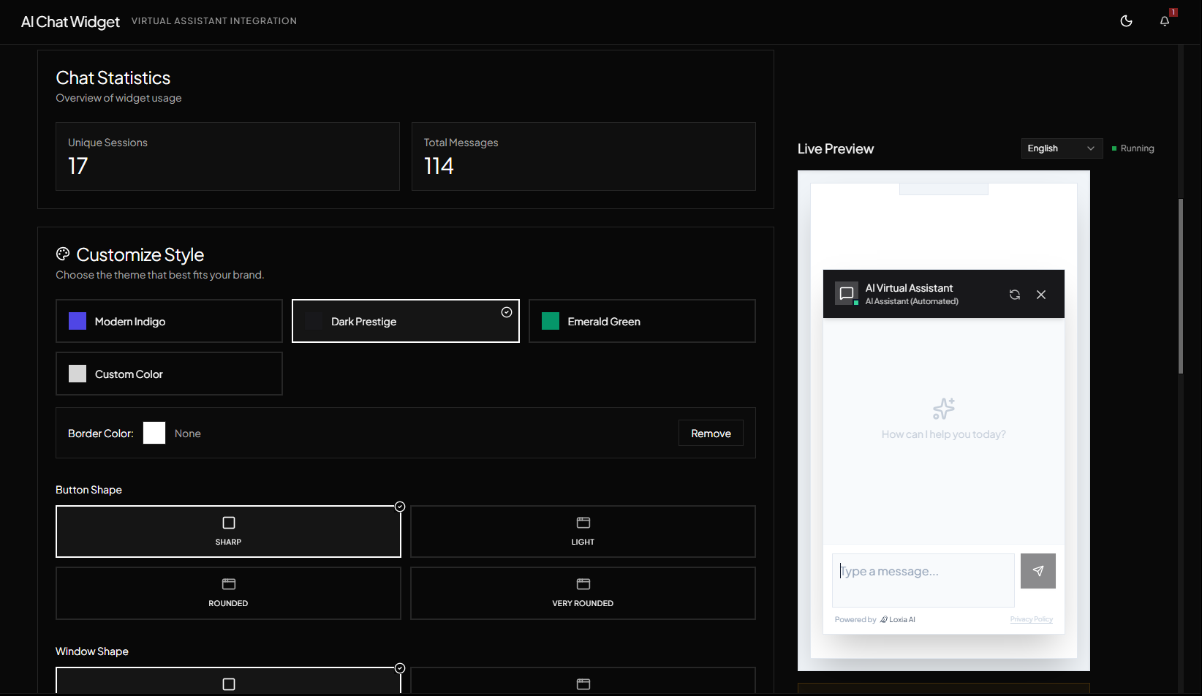Click the chat bubble avatar icon

pyautogui.click(x=847, y=294)
